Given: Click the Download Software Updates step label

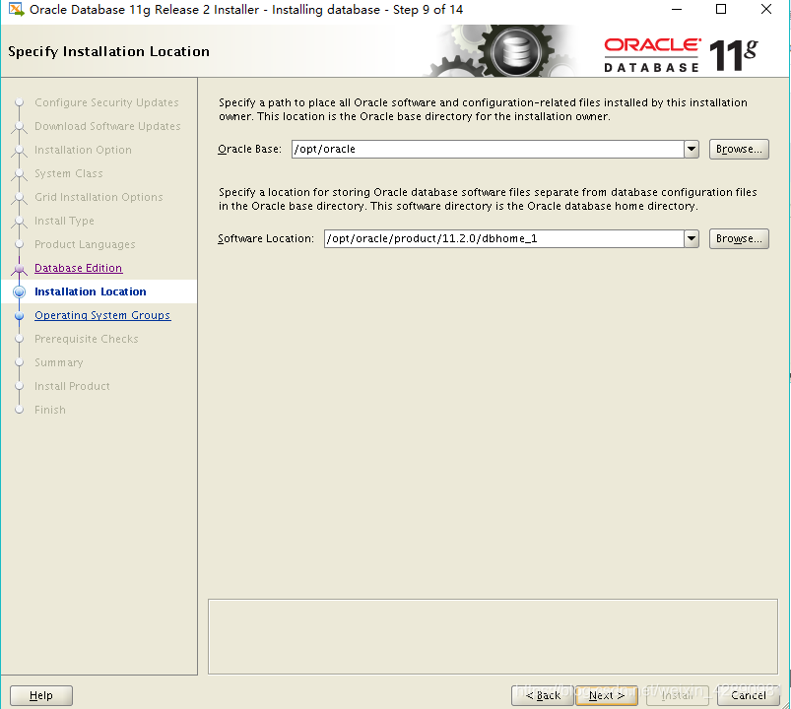Looking at the screenshot, I should [107, 126].
